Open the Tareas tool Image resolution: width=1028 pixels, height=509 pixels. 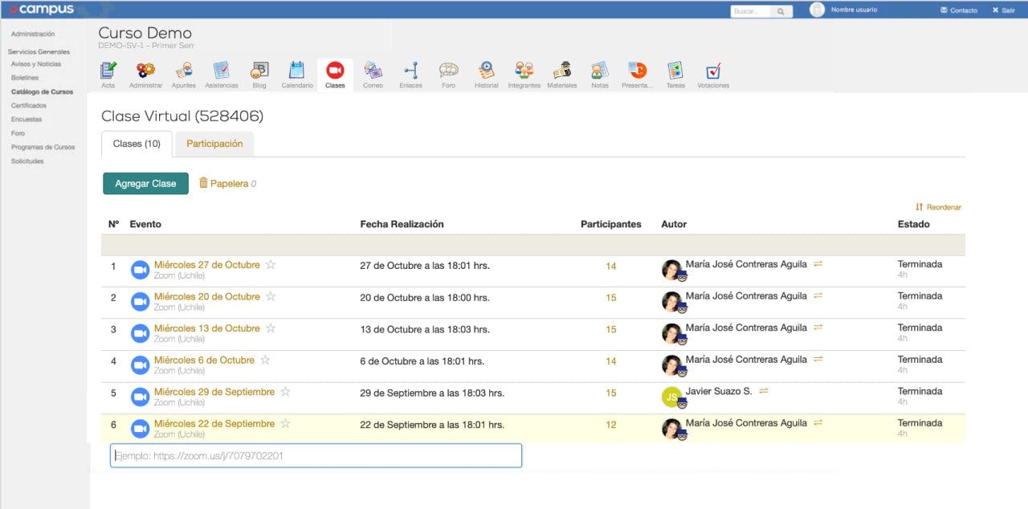click(x=675, y=72)
